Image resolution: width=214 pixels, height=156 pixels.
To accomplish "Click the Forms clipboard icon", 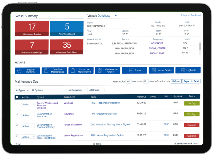I will [131, 70].
